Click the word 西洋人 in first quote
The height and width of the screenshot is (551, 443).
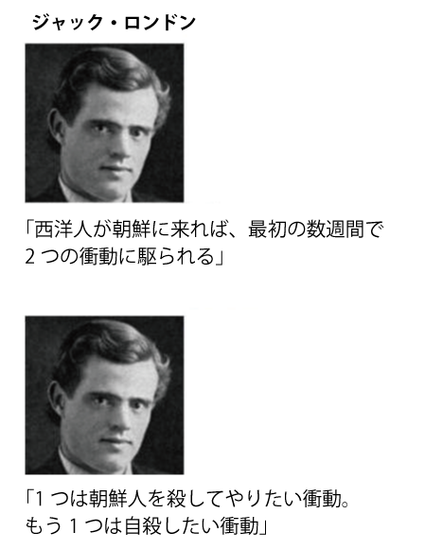coord(63,230)
